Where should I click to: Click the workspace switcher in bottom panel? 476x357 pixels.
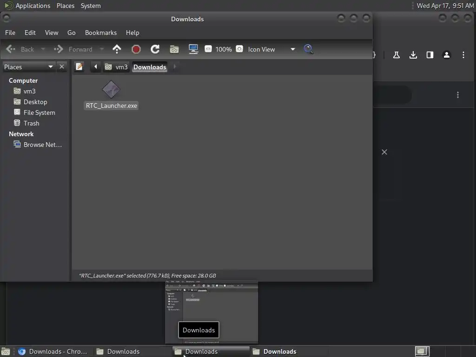coord(422,351)
